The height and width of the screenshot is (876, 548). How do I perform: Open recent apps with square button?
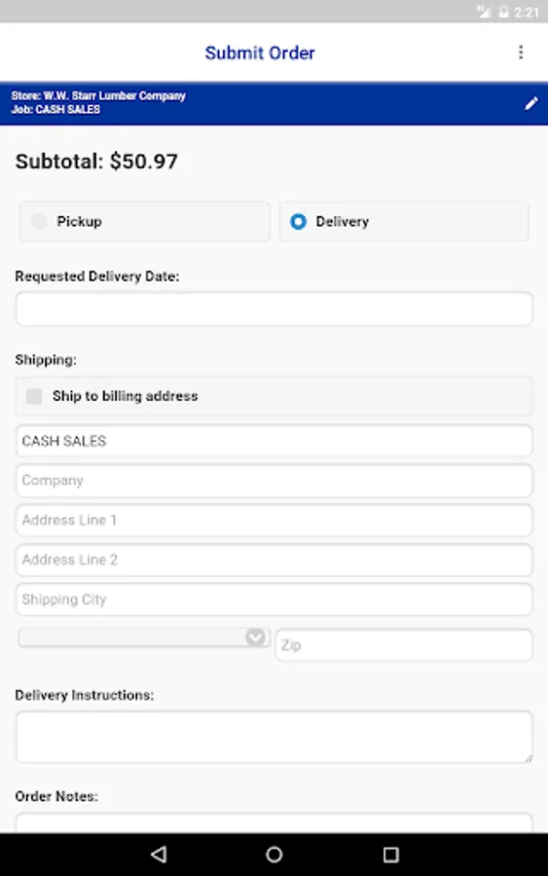pos(390,855)
